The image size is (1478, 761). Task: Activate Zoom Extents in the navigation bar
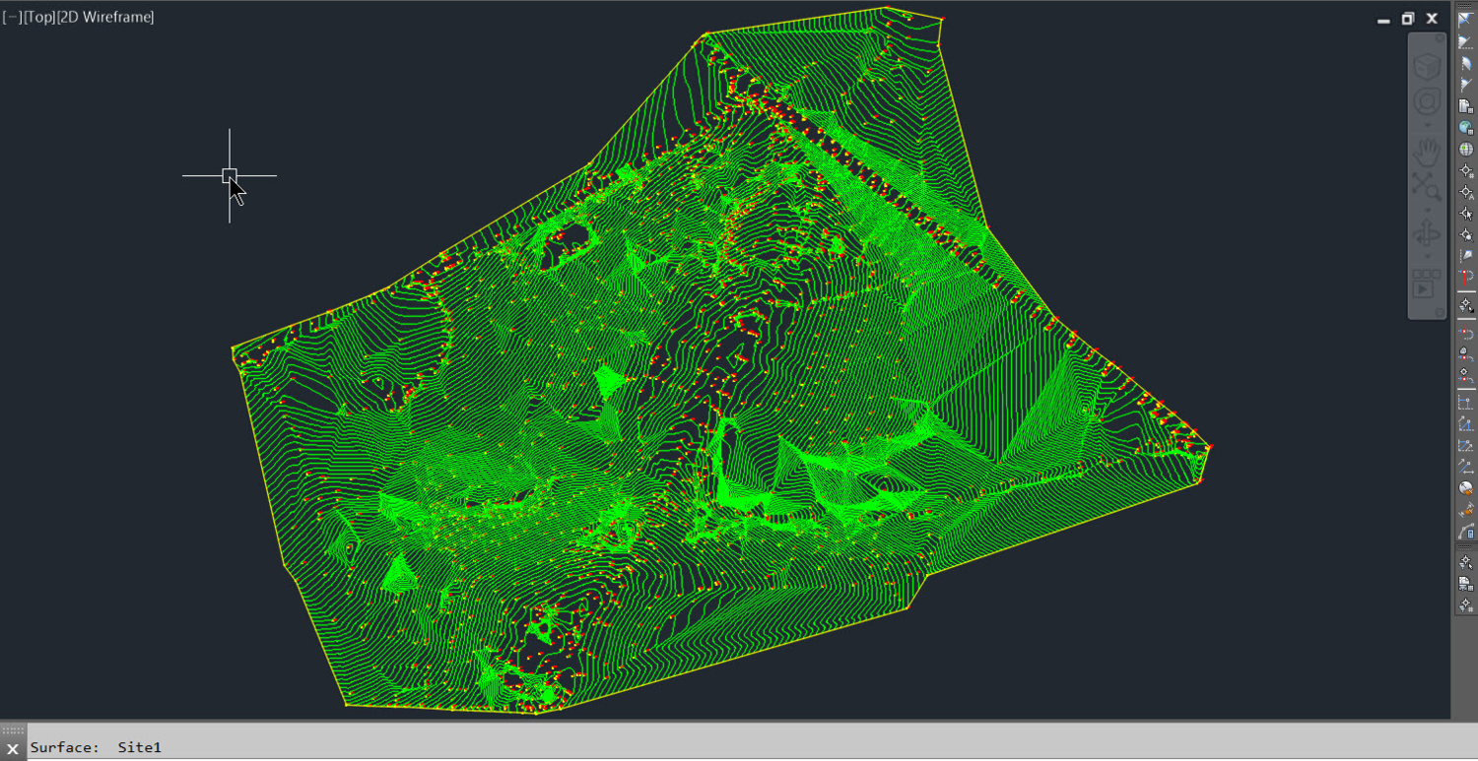pyautogui.click(x=1426, y=186)
